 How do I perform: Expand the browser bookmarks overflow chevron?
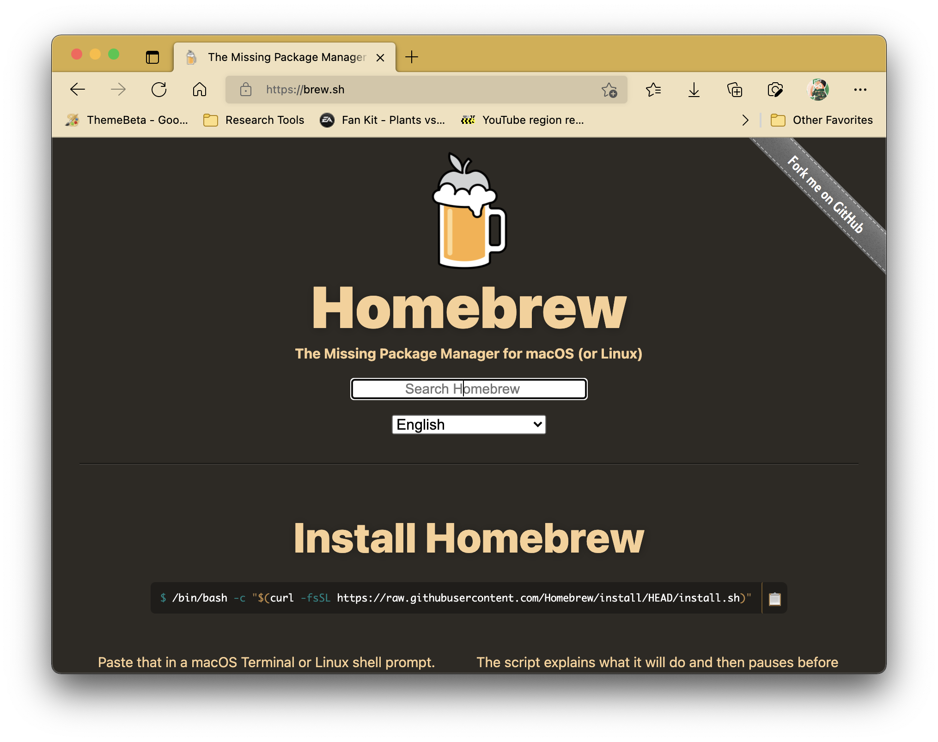(x=745, y=120)
